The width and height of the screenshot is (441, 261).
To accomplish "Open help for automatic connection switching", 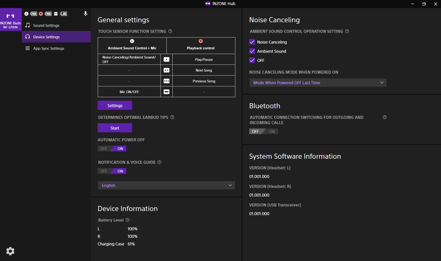I will 385,117.
